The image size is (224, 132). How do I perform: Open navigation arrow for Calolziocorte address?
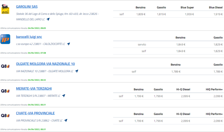pos(69,44)
